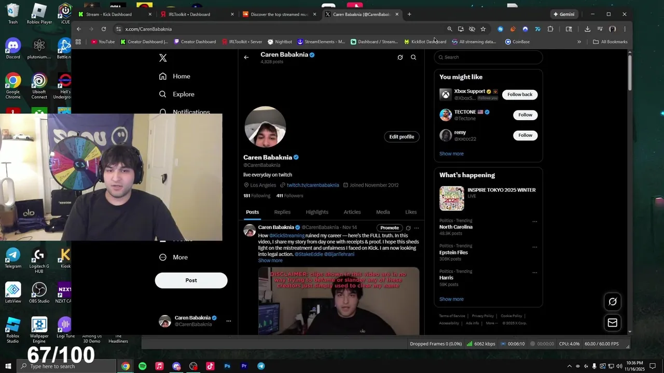Show more text of the Nov 14 post

point(270,261)
